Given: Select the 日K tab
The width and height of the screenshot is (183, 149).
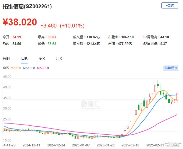Looking at the screenshot, I should click(x=24, y=58).
